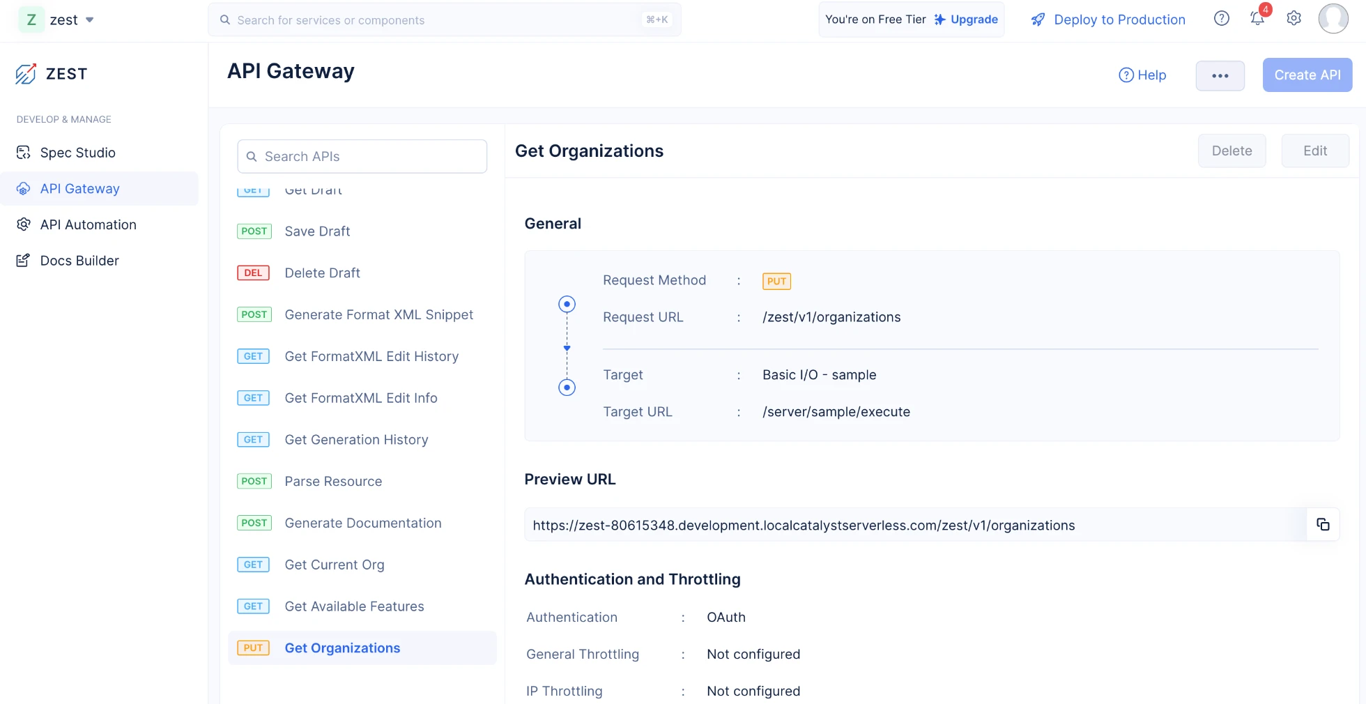
Task: Open the notifications bell
Action: 1257,18
